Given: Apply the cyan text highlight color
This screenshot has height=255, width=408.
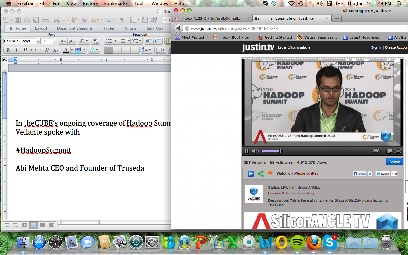Looking at the screenshot, I should coord(78,50).
